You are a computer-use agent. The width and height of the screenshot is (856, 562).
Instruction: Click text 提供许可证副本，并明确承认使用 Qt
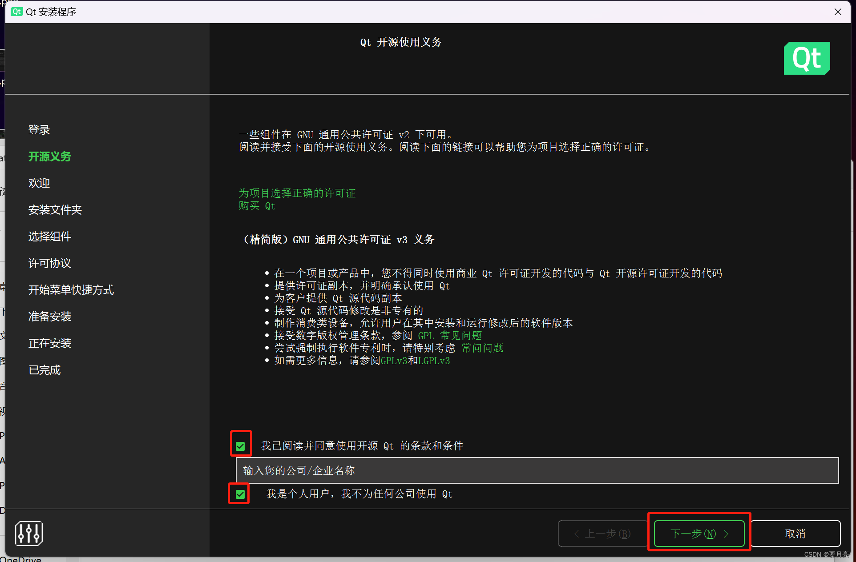pyautogui.click(x=362, y=286)
